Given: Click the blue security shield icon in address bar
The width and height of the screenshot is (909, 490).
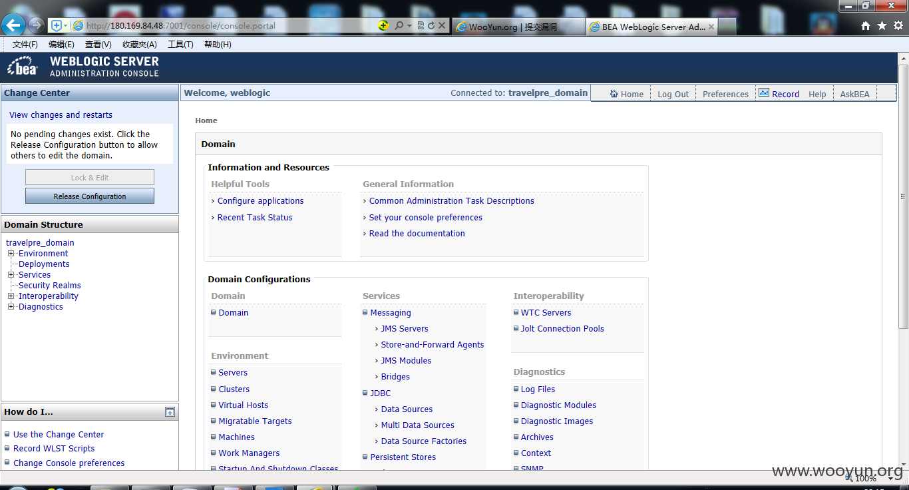Looking at the screenshot, I should click(x=57, y=25).
